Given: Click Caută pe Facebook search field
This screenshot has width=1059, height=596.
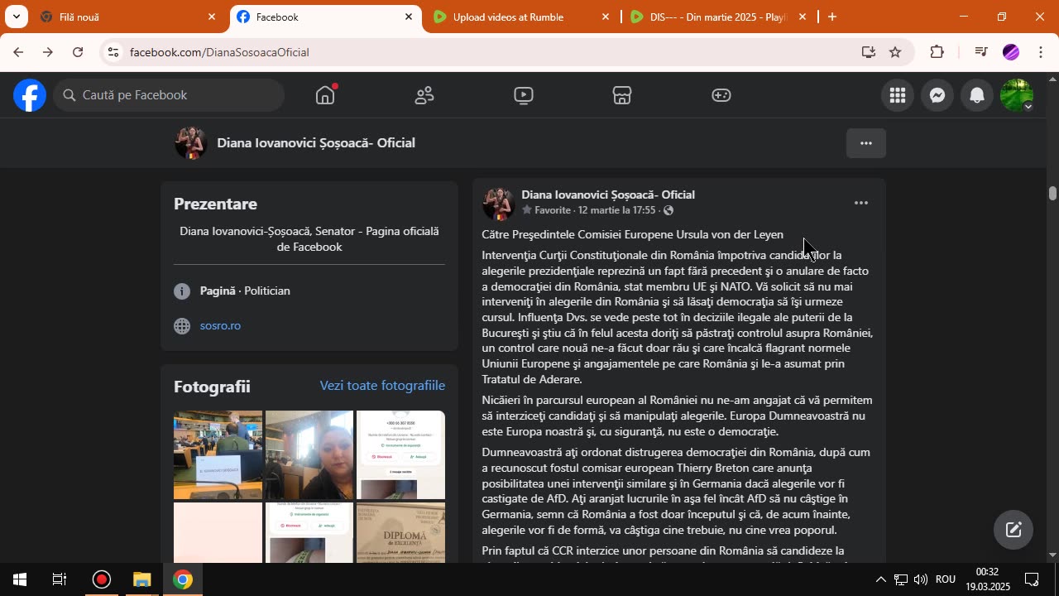Looking at the screenshot, I should point(170,95).
